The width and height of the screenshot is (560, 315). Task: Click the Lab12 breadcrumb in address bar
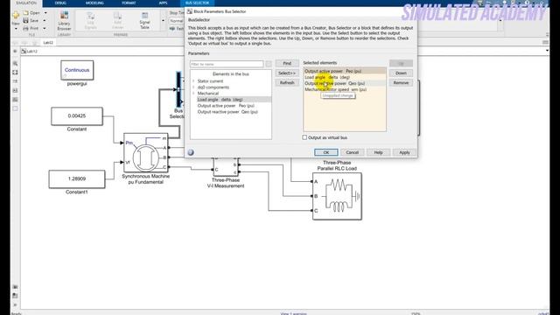(32, 51)
